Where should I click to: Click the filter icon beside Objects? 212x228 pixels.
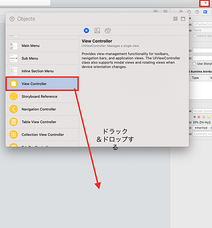(12, 19)
